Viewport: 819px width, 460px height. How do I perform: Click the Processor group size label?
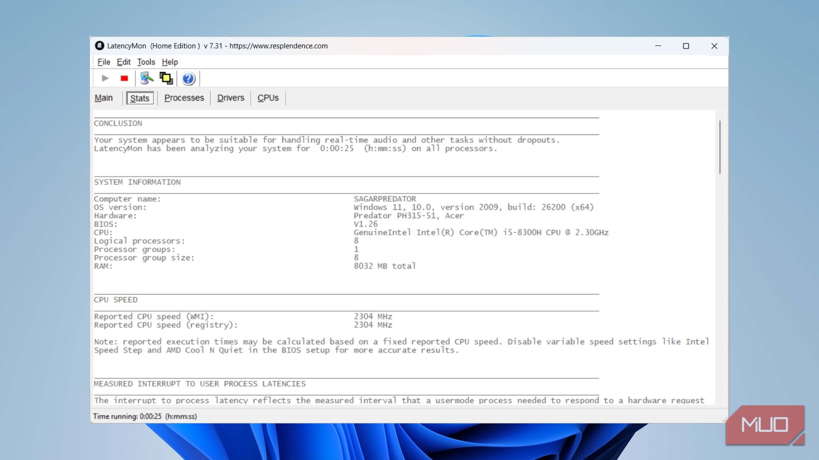point(144,258)
